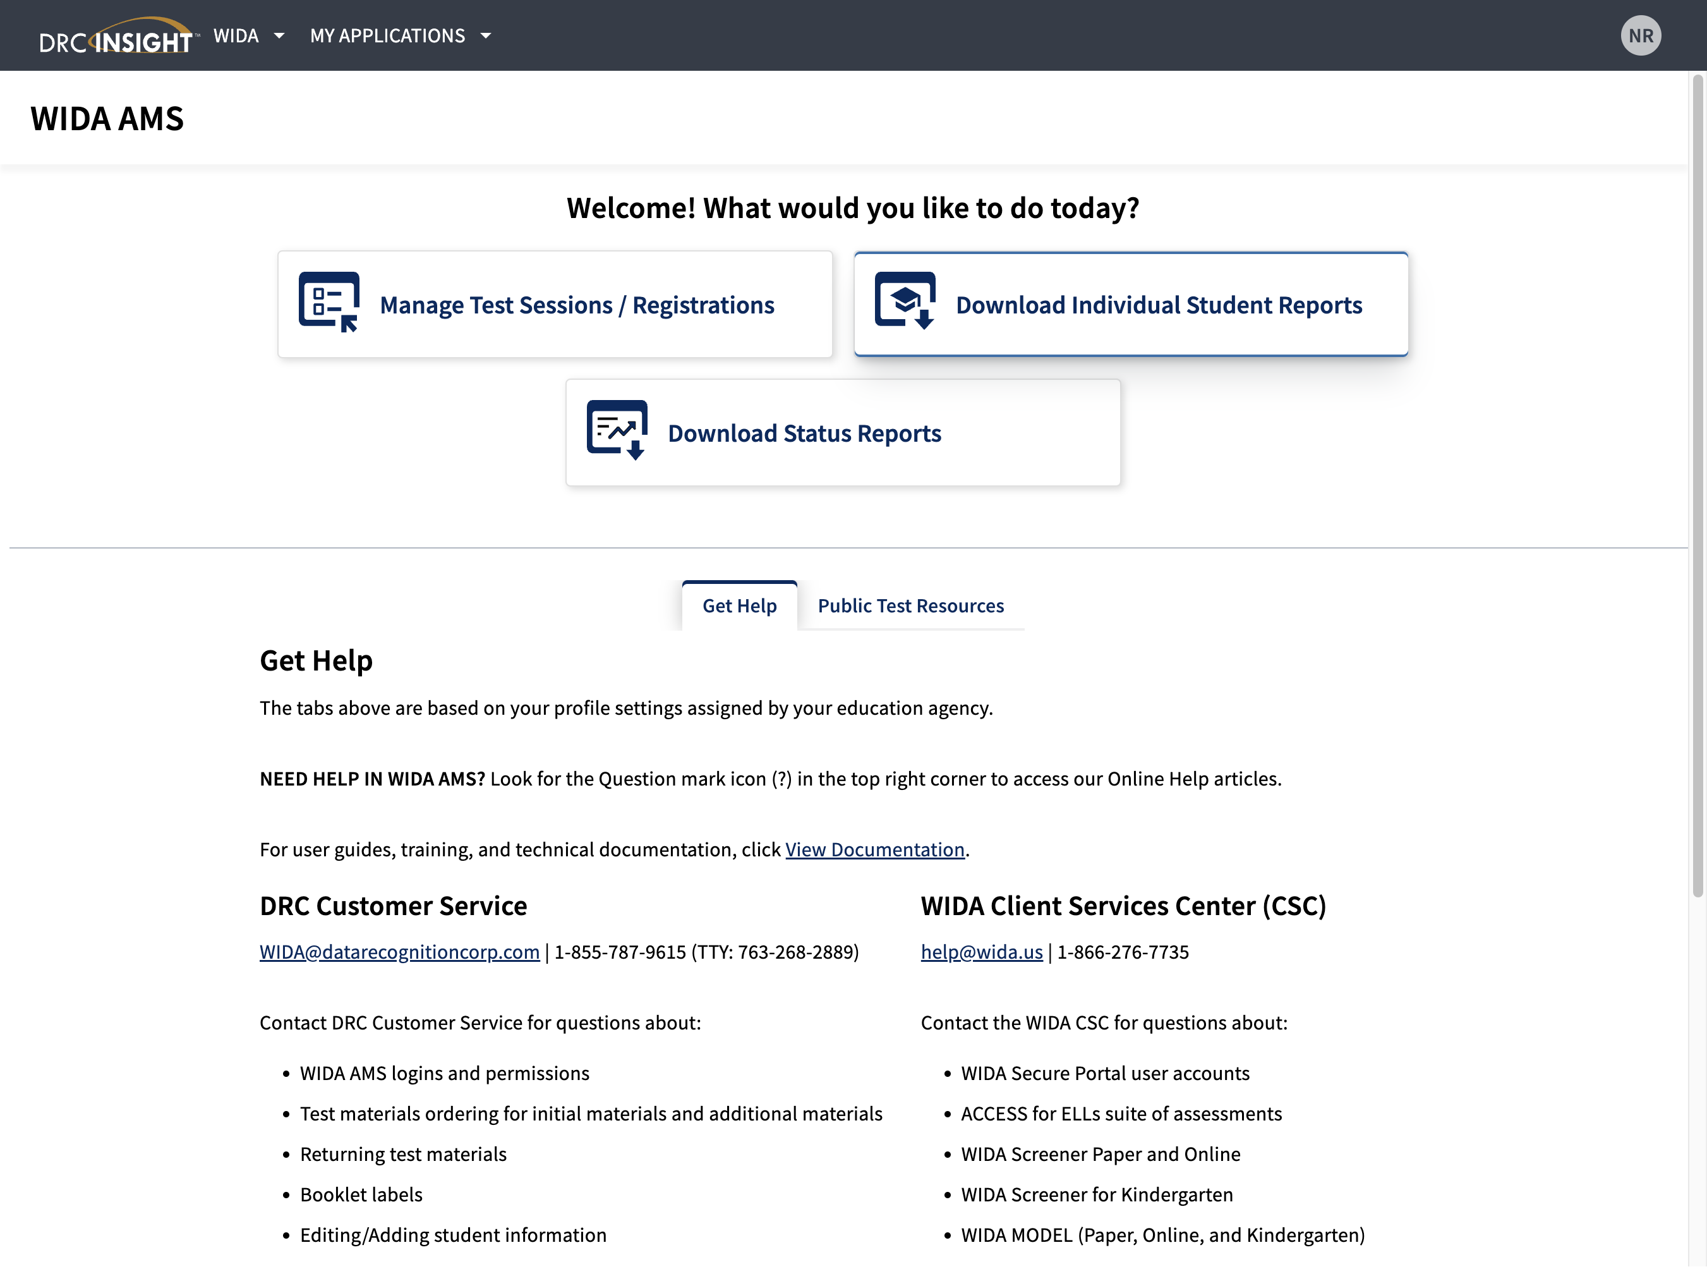
Task: Click the test materials ordering list item
Action: click(x=591, y=1114)
